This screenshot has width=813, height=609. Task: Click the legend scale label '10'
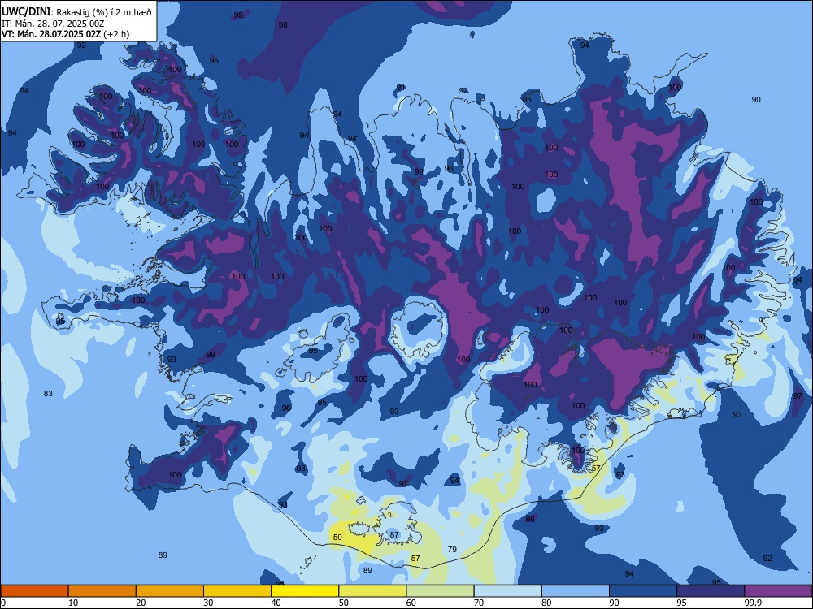(73, 603)
